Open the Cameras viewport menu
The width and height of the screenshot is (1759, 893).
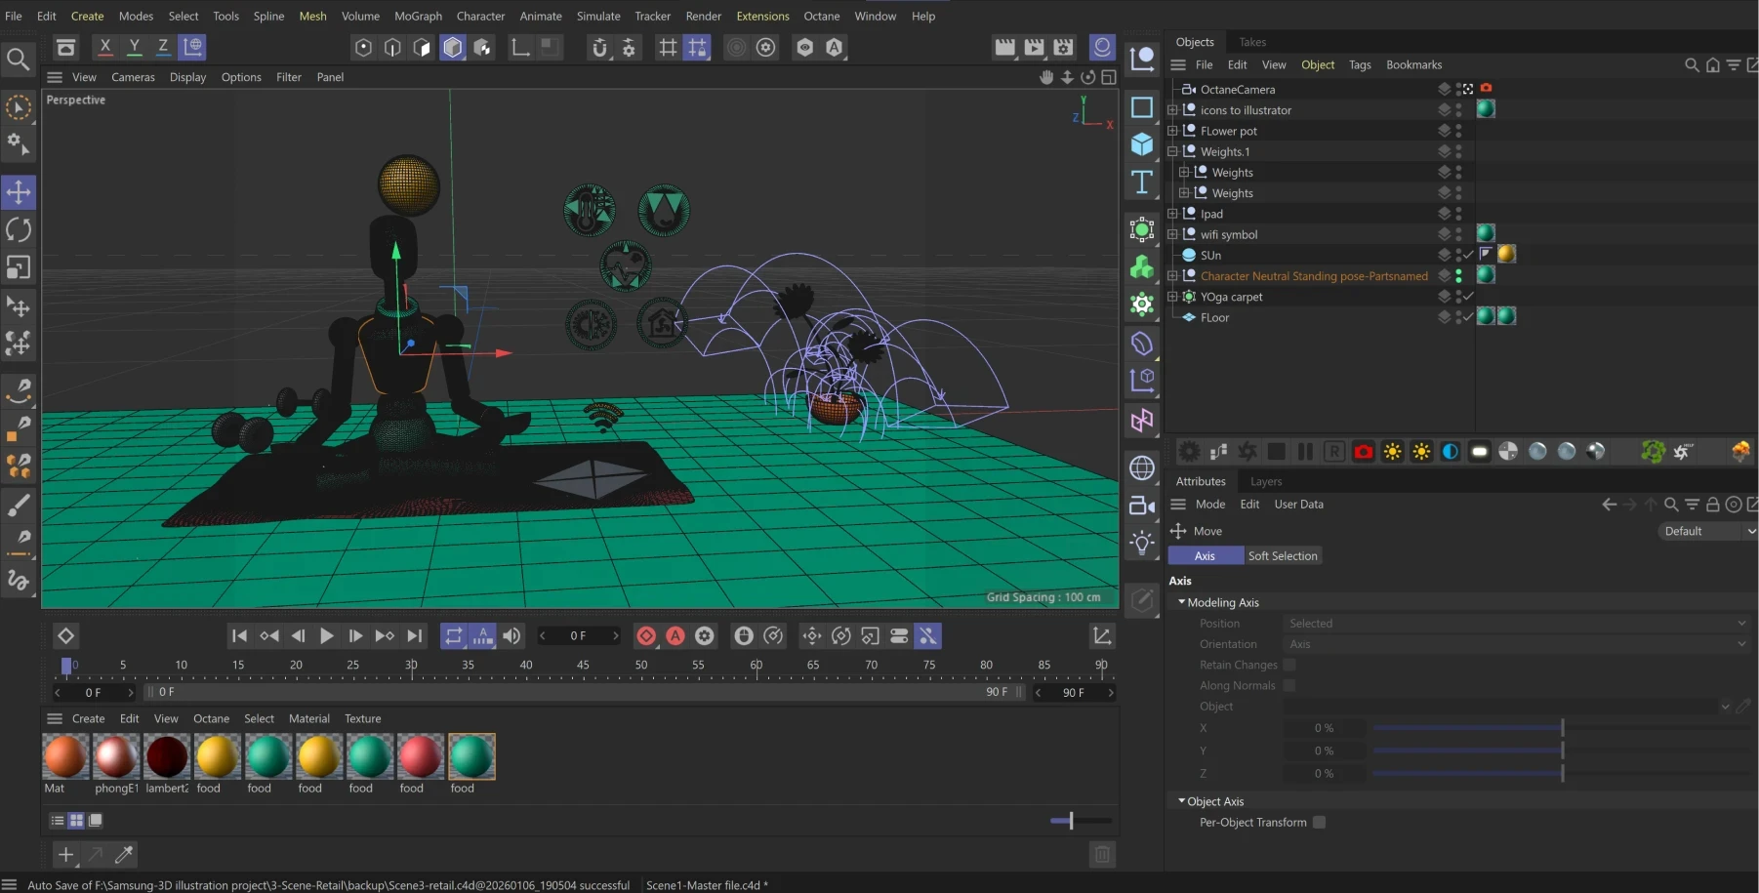point(133,77)
